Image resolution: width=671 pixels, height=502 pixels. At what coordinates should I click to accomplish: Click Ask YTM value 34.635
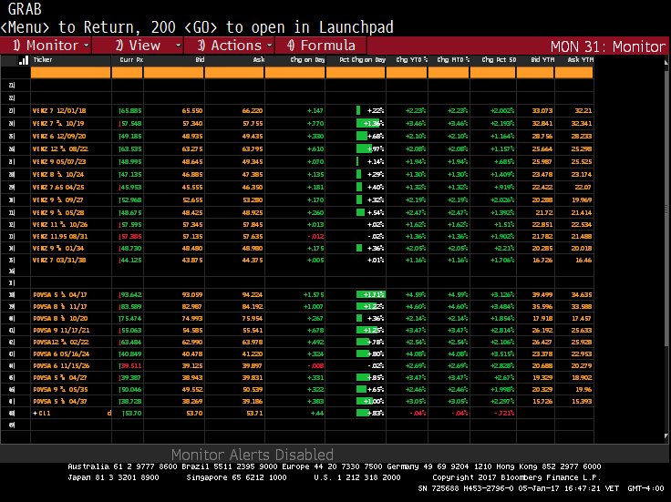click(582, 294)
